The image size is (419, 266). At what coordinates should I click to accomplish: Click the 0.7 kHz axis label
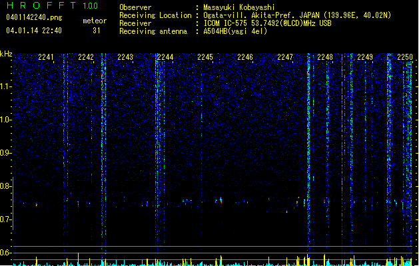pos(5,219)
